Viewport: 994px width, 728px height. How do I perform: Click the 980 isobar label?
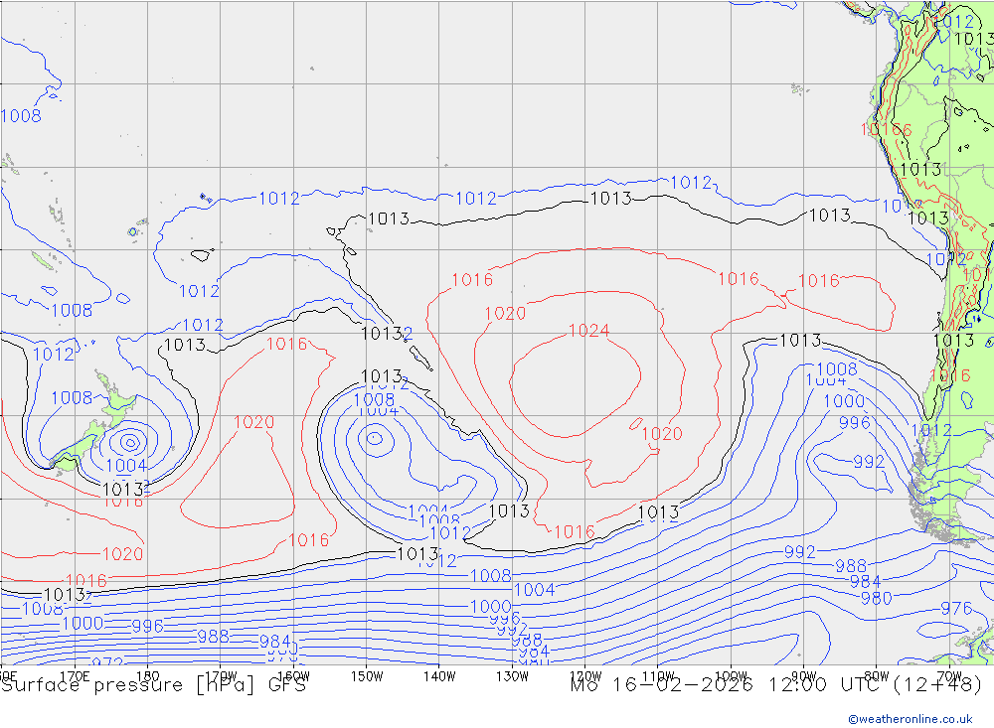point(876,598)
